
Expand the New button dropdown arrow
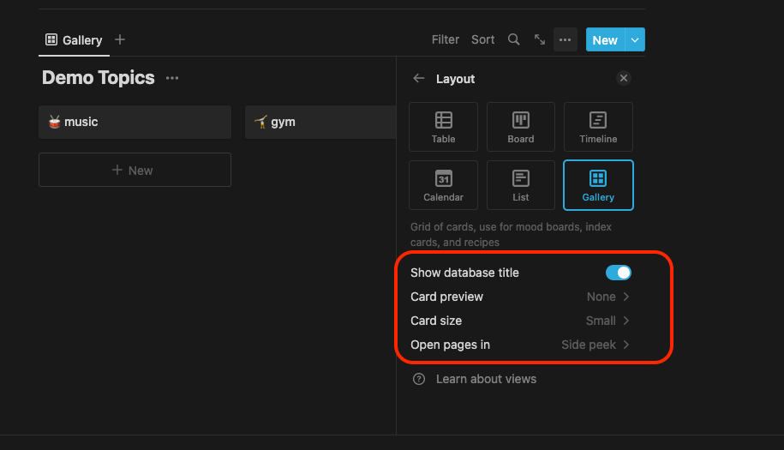[634, 39]
